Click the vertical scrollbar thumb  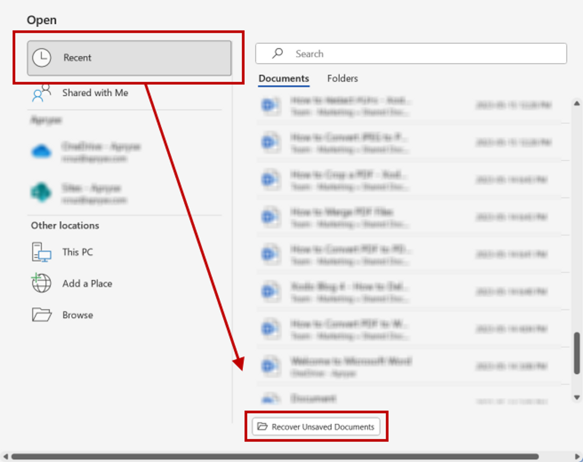click(577, 353)
